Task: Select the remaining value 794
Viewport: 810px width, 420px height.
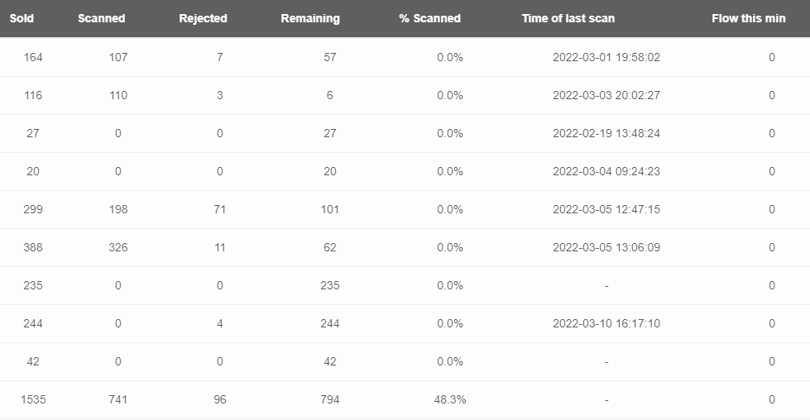Action: (329, 400)
